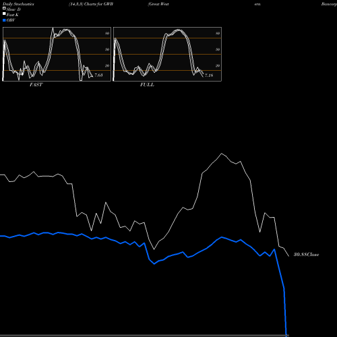
Task: Click the 'Slow D' legend label
Action: (x=13, y=9)
